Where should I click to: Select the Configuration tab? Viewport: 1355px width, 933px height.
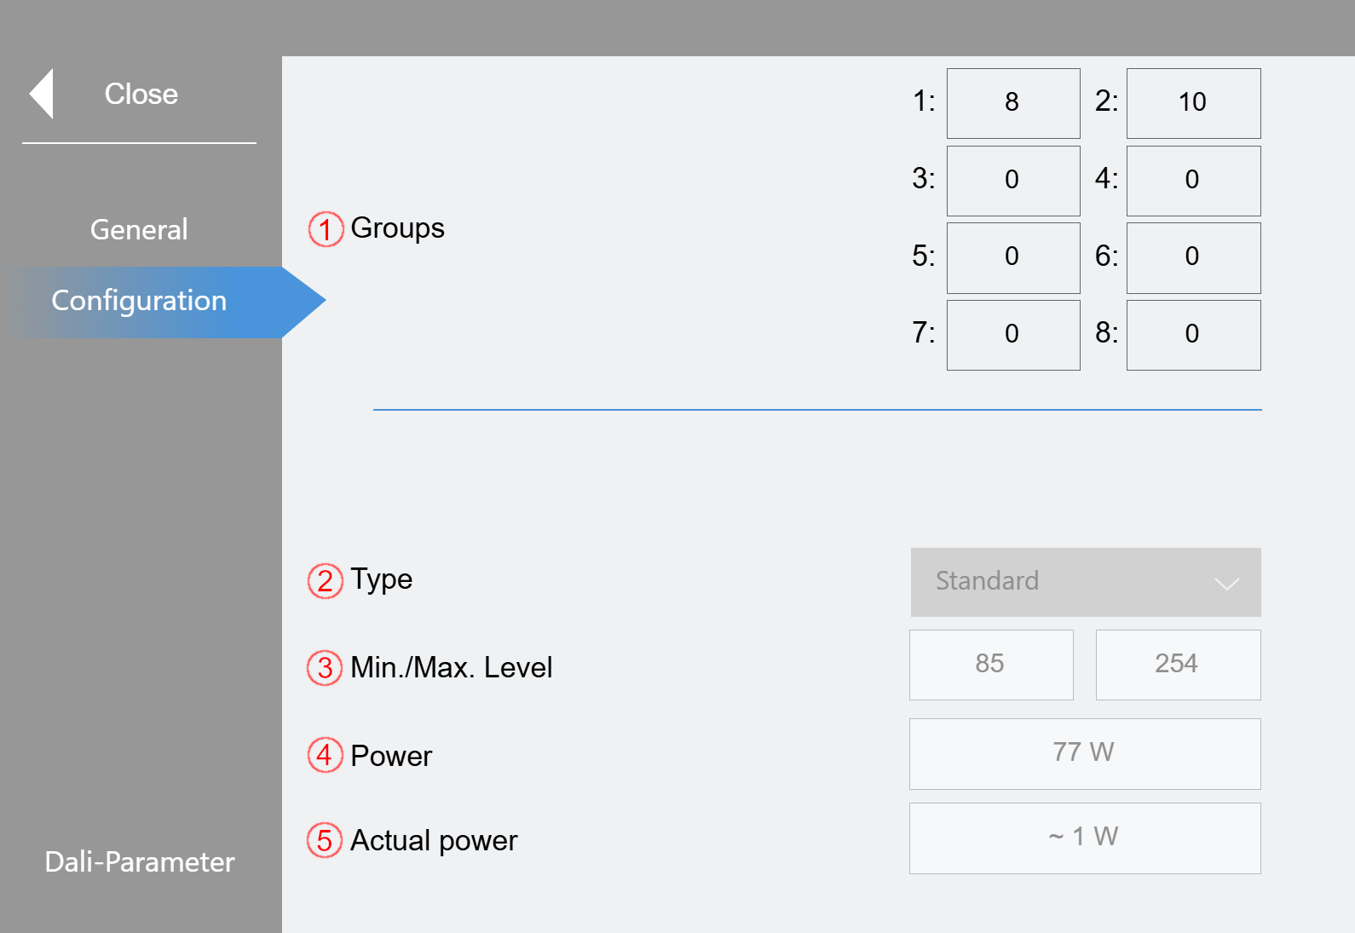(139, 301)
